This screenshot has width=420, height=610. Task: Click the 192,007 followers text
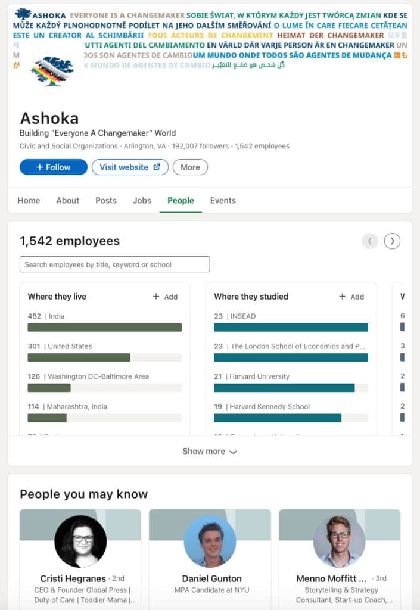[x=200, y=146]
